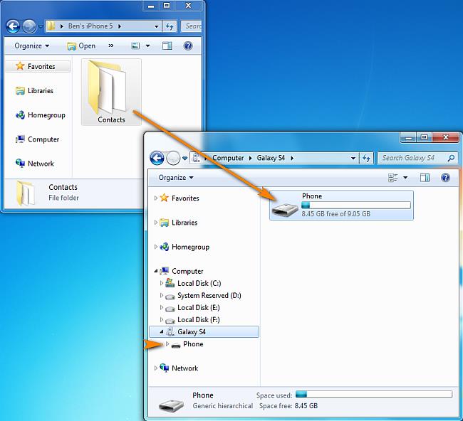
Task: Click 'Space free: 8.45 GB' in details pane
Action: (x=288, y=406)
